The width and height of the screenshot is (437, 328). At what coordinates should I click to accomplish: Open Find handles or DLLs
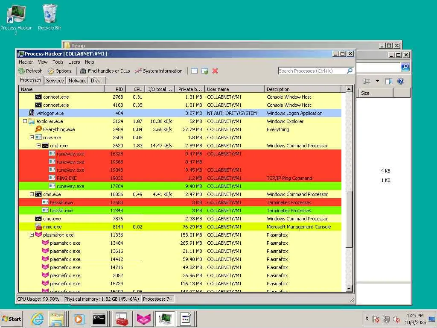coord(105,71)
